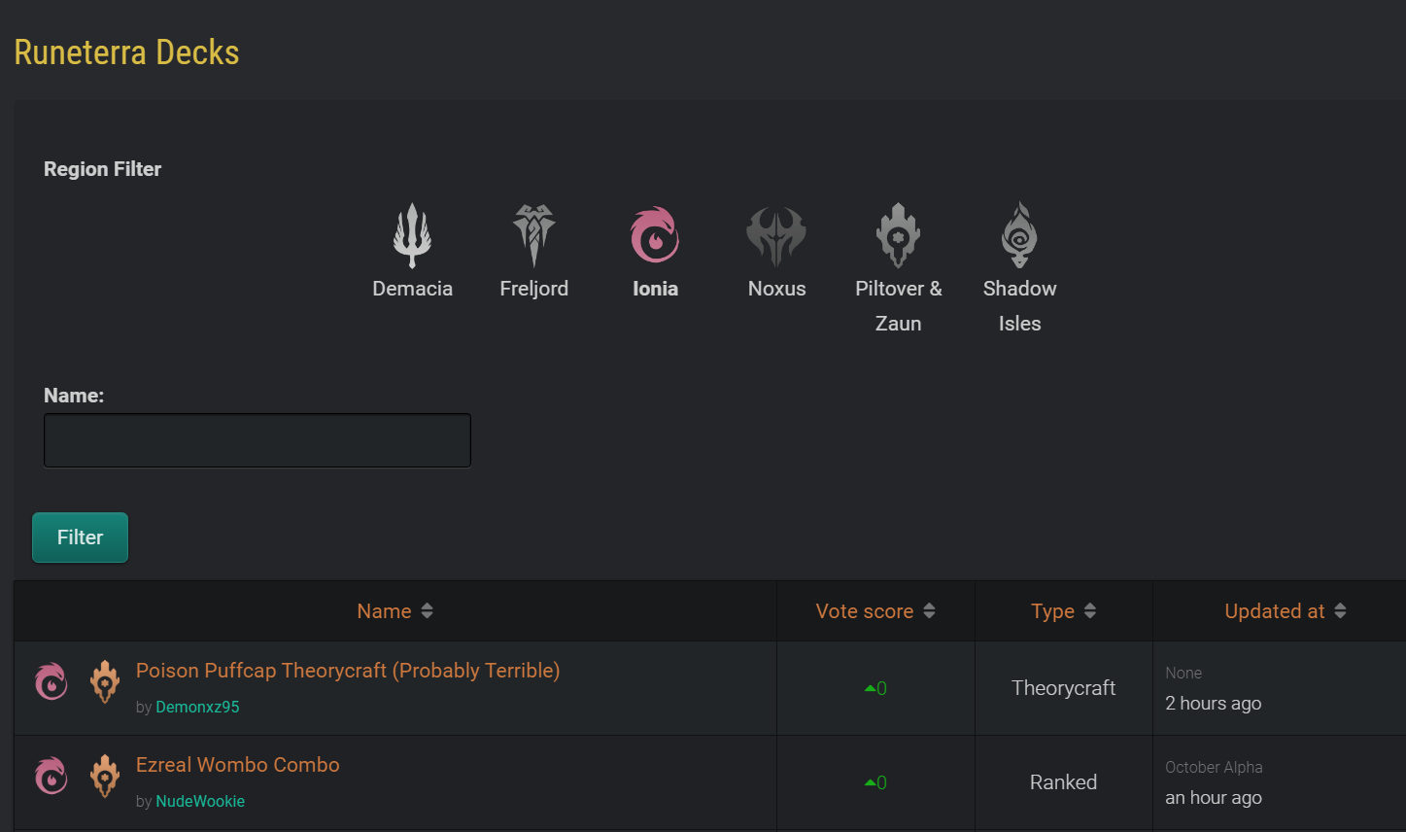The height and width of the screenshot is (832, 1406).
Task: Deselect the Ionia region filter icon
Action: coord(655,235)
